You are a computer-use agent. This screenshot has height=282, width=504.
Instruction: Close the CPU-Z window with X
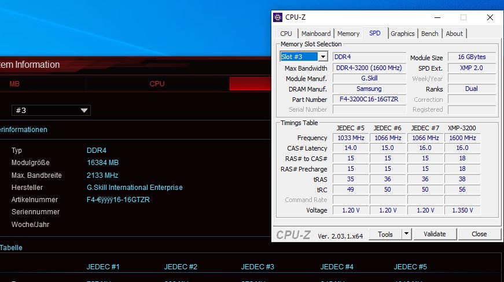coord(490,17)
